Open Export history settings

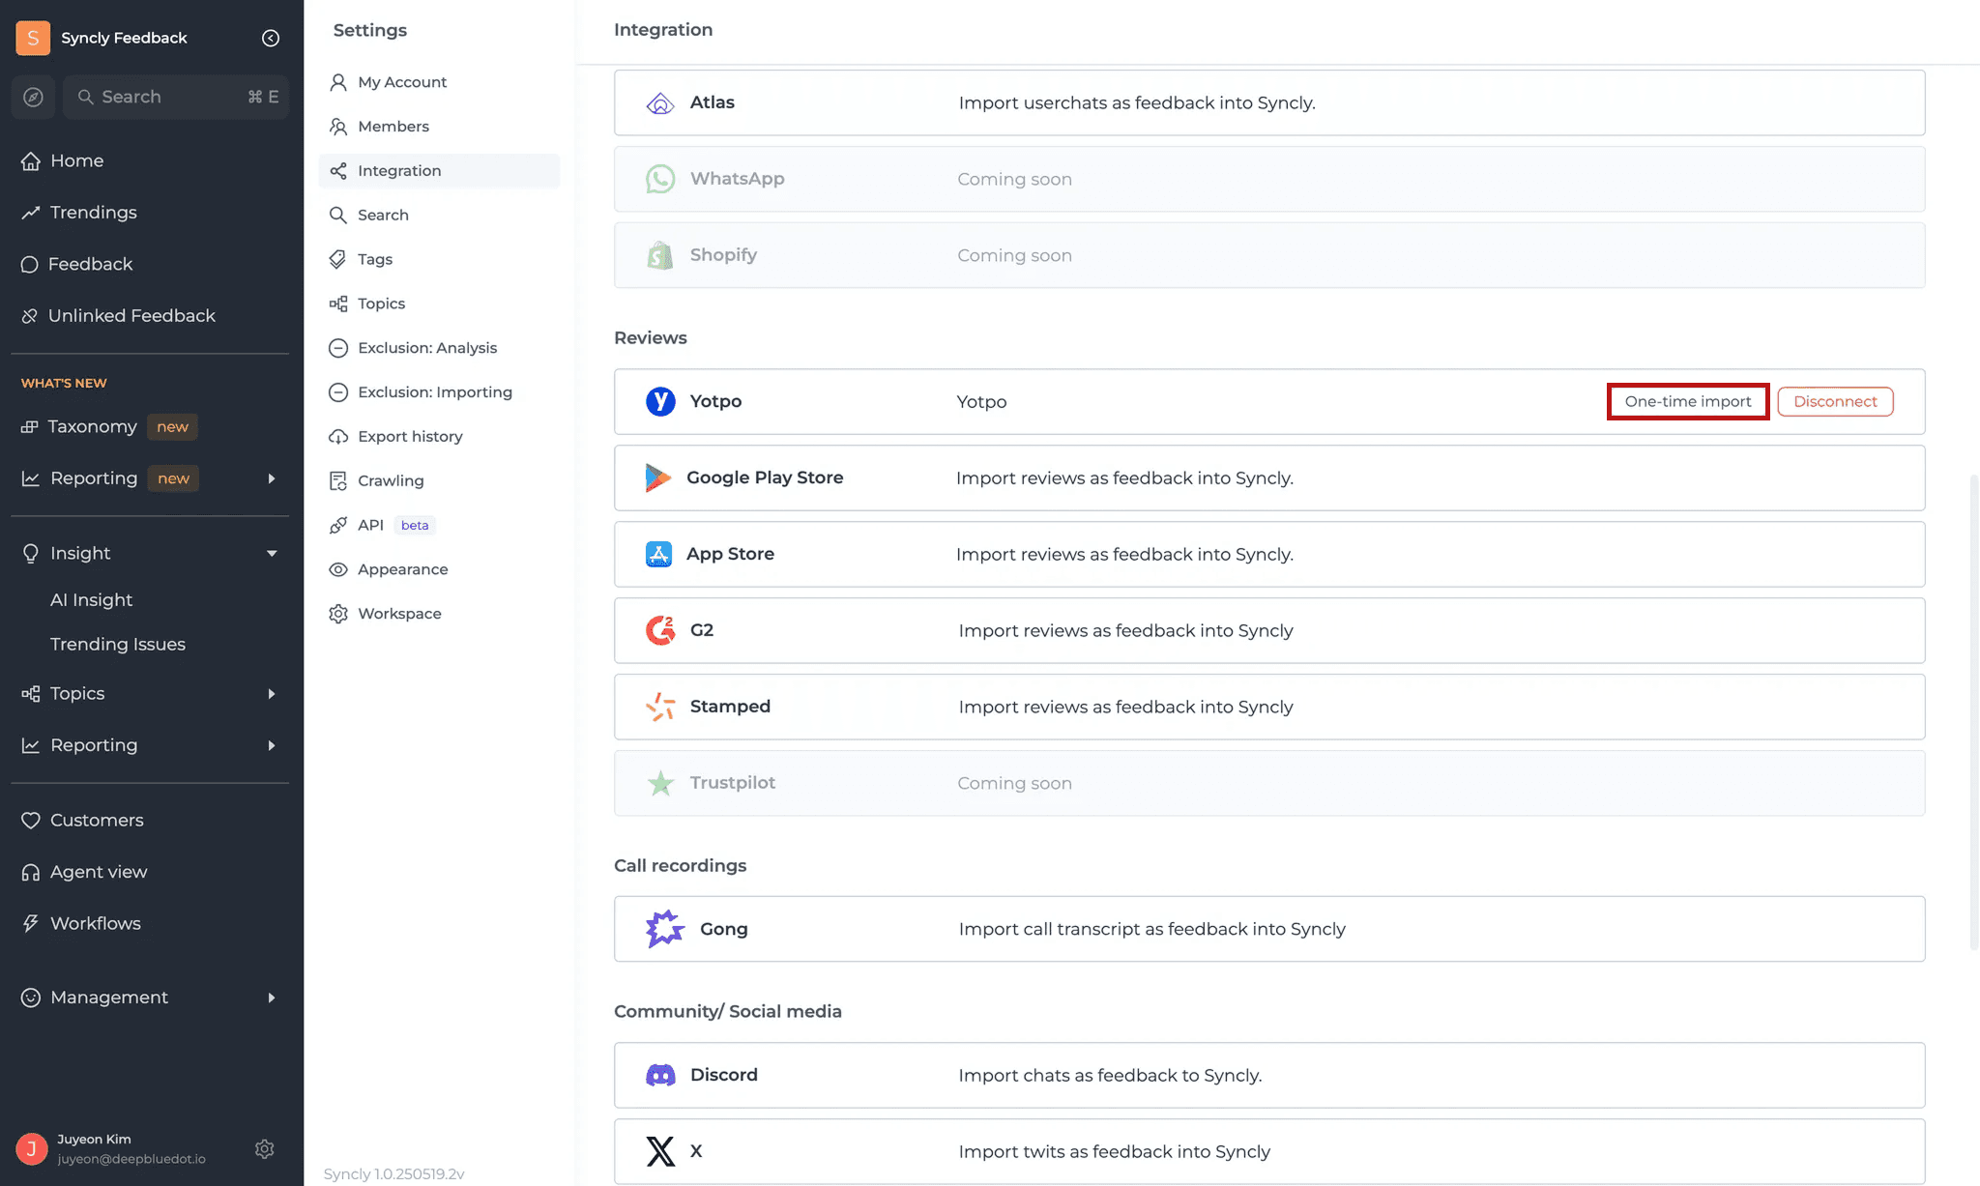439,437
